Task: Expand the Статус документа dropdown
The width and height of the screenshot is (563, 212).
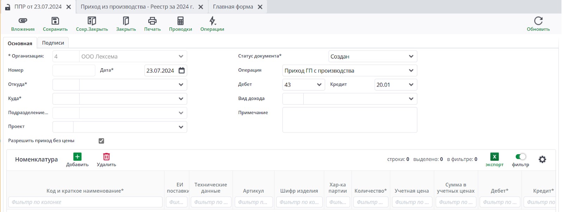Action: tap(411, 56)
